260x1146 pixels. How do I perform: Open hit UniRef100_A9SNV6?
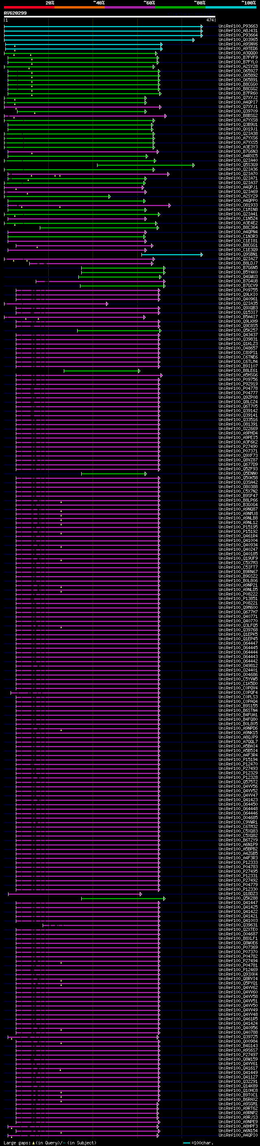pos(238,44)
